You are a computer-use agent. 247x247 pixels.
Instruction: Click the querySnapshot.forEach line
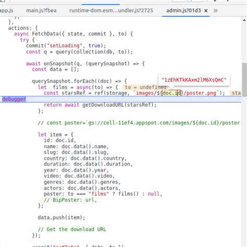coord(79,81)
